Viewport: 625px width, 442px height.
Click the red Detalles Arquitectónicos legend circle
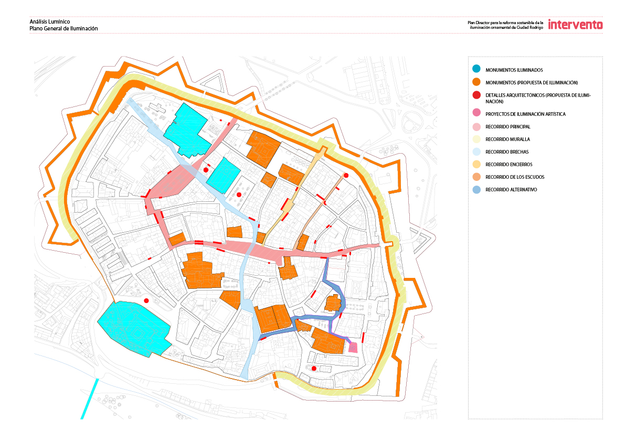(476, 95)
